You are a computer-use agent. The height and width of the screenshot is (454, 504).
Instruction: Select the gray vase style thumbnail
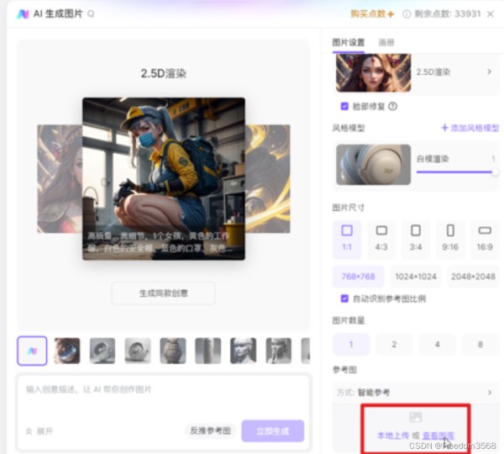173,351
